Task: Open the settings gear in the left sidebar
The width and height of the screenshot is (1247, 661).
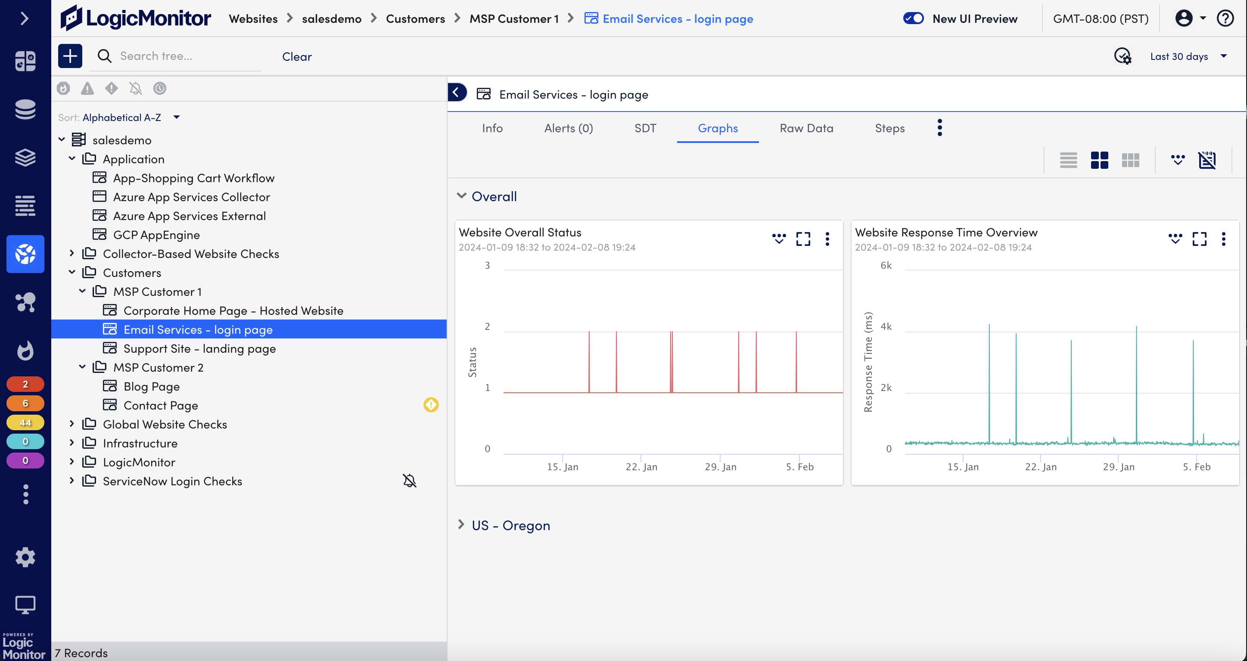Action: [x=25, y=557]
